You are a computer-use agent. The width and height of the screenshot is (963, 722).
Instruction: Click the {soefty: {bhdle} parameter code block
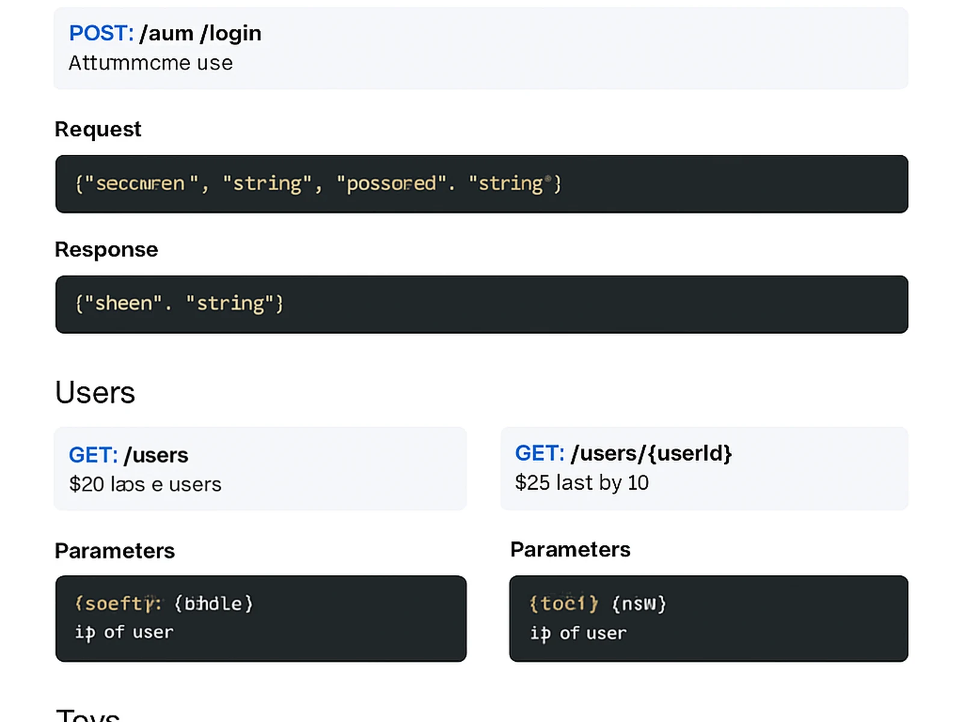[x=261, y=619]
